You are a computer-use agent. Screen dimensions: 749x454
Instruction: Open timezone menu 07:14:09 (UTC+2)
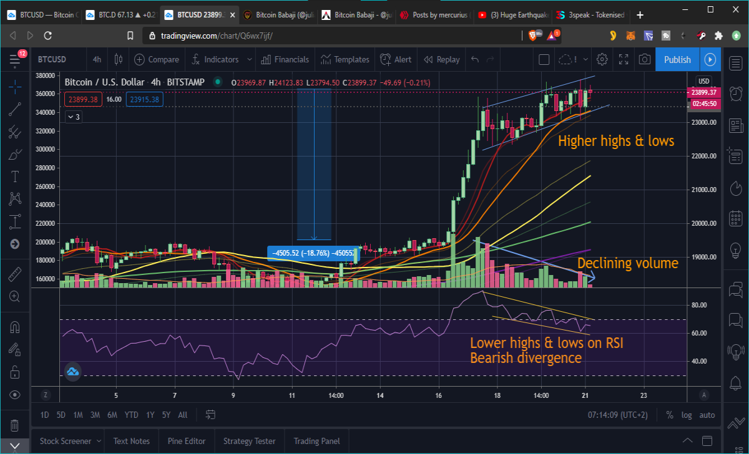click(617, 415)
